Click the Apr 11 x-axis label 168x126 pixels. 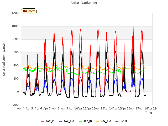(82, 108)
